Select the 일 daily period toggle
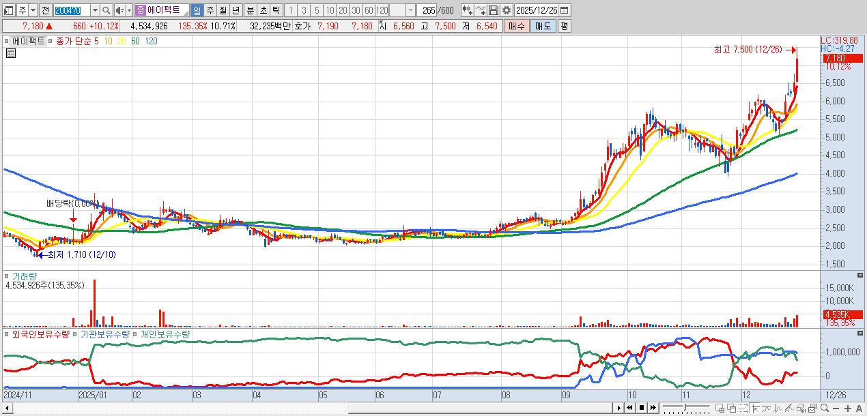Screen dimensions: 867x416 (197, 10)
